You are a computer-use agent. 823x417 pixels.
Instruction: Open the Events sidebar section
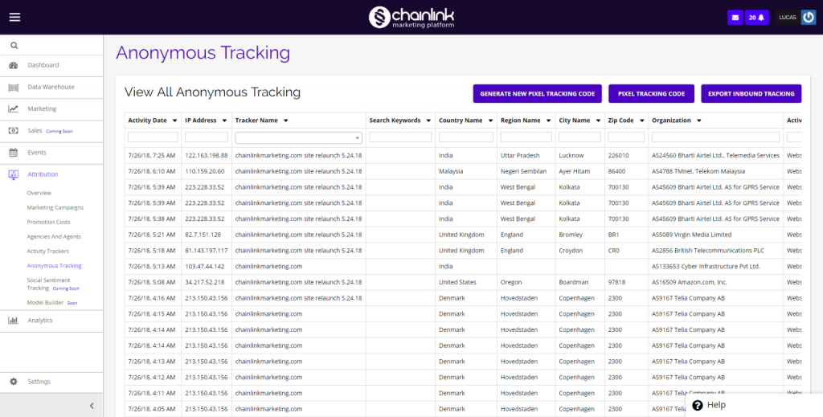click(37, 153)
